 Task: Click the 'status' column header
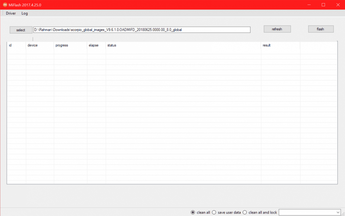point(183,45)
